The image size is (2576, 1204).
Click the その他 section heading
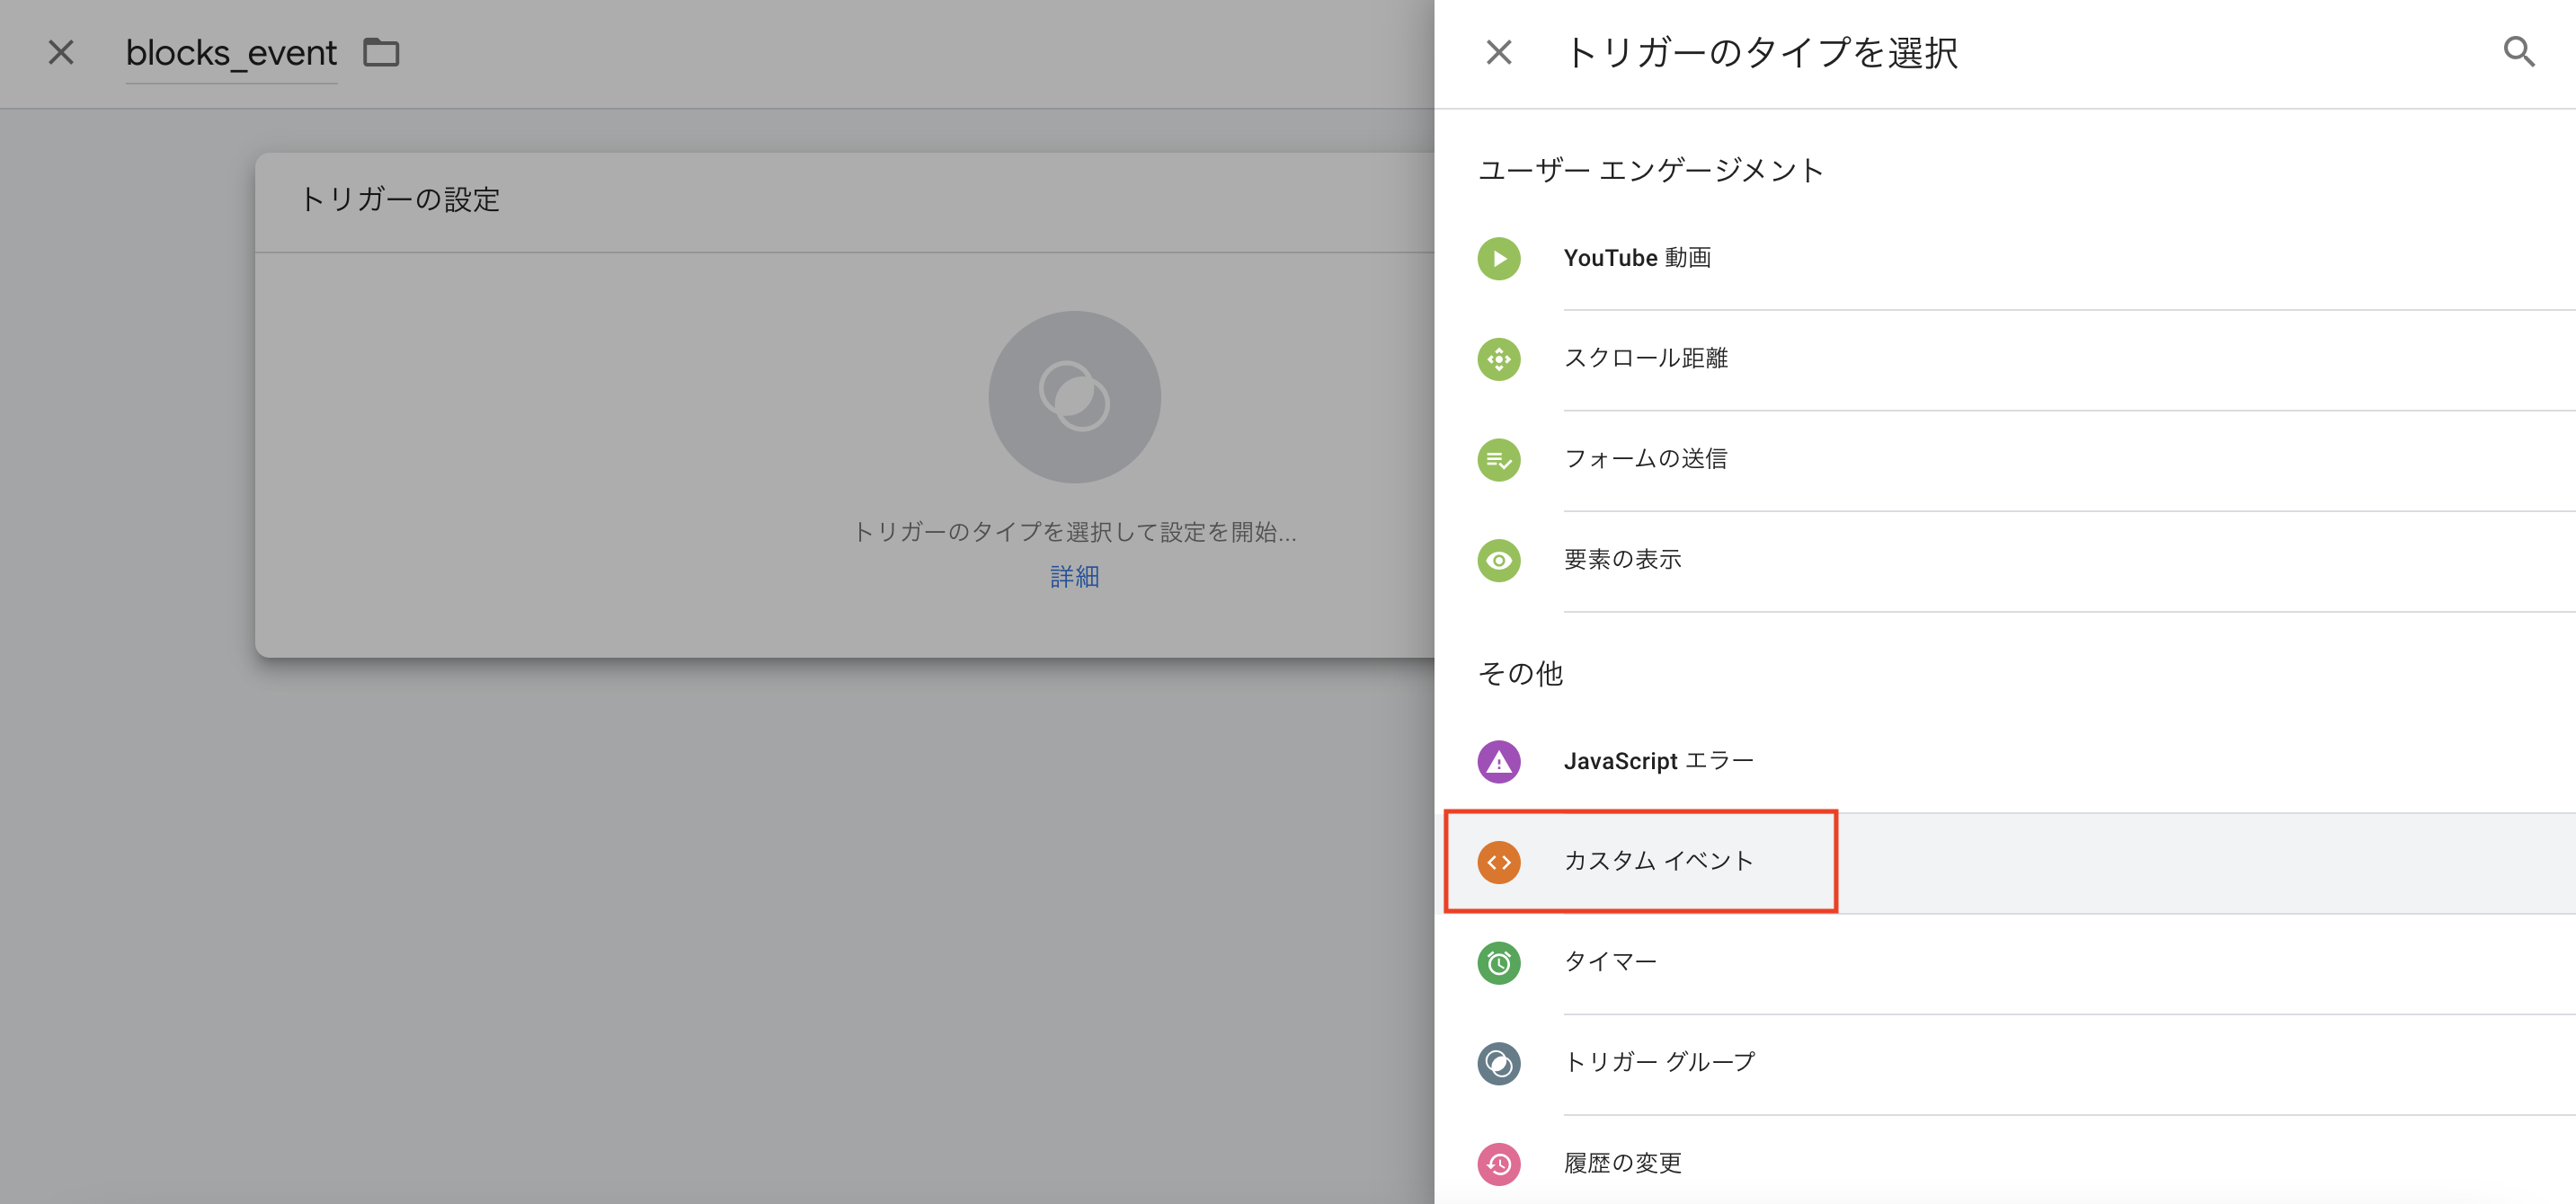pos(1520,673)
